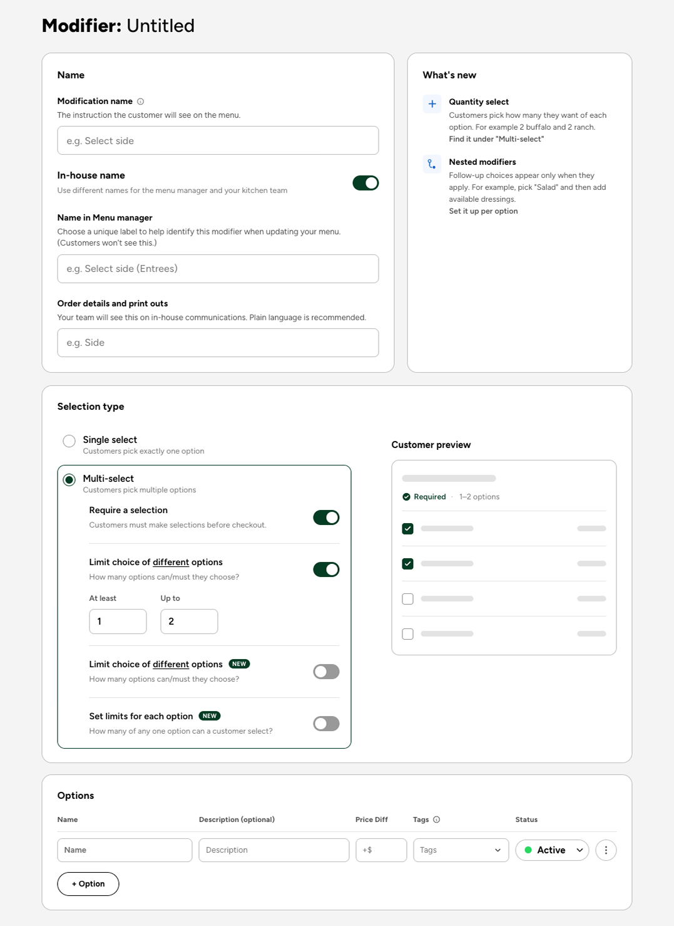Click the "Description (optional)" column header

237,819
